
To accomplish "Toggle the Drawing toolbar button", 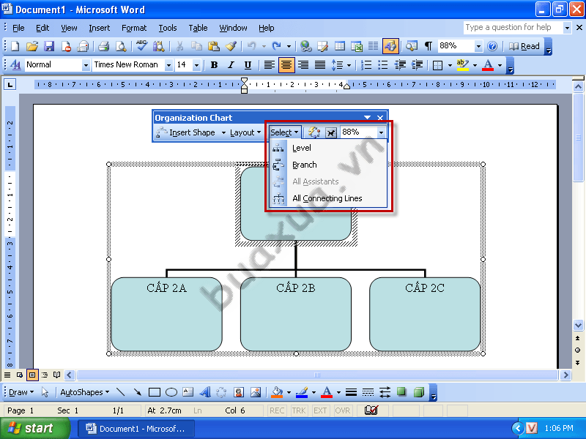I will (x=390, y=46).
